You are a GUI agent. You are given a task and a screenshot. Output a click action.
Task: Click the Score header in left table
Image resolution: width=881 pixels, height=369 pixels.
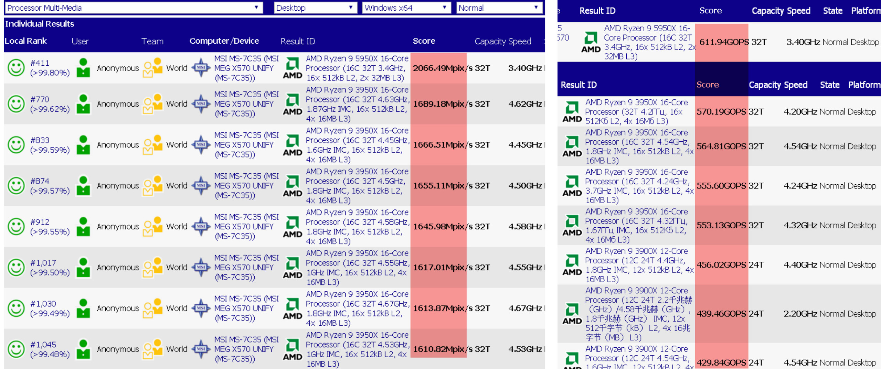point(424,41)
